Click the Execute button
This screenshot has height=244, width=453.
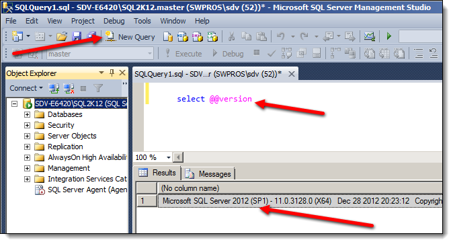183,54
